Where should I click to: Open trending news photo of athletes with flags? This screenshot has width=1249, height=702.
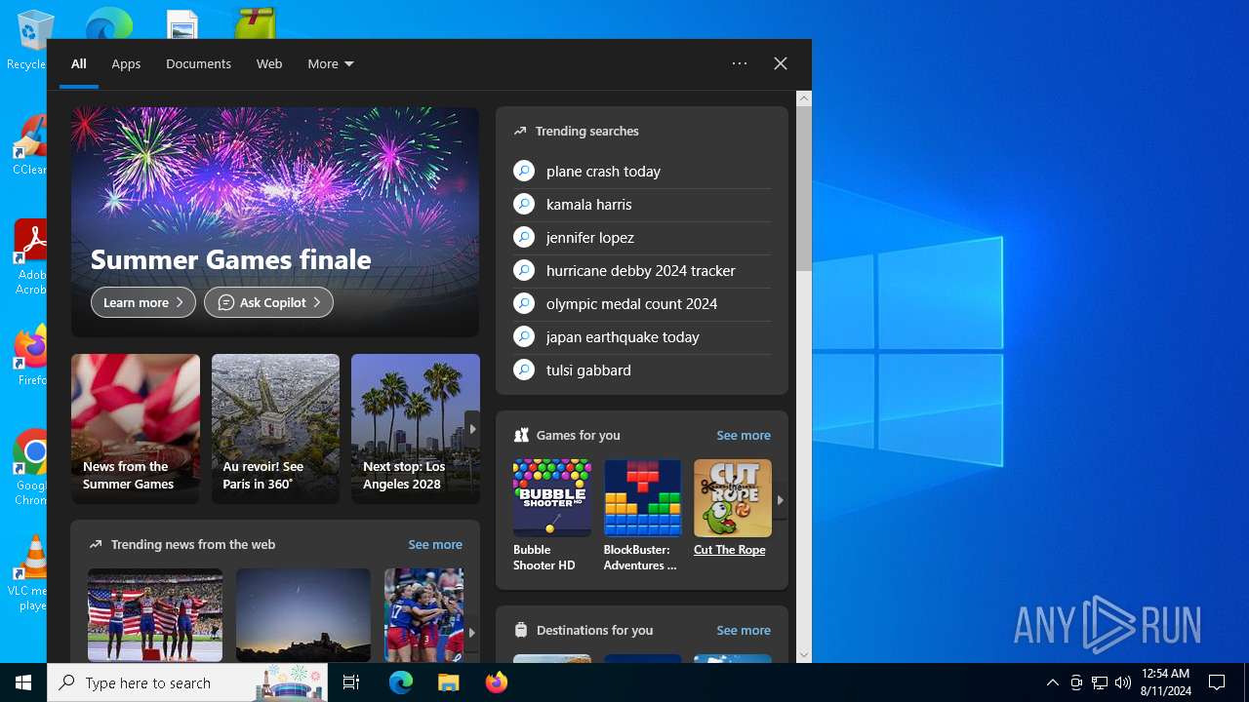[155, 615]
